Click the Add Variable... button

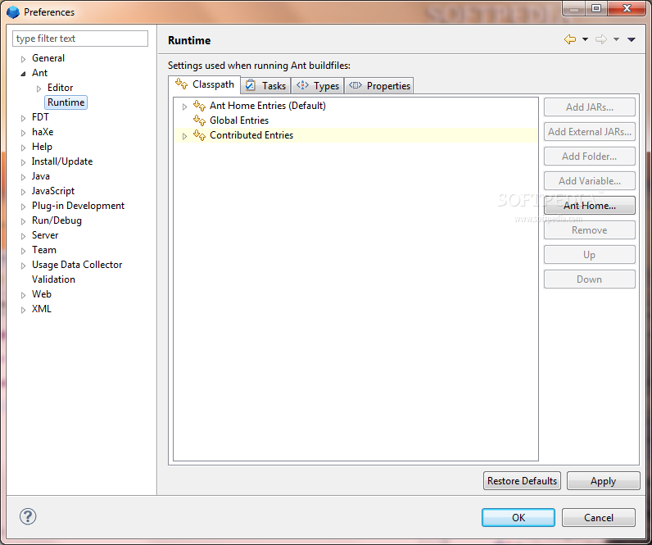click(589, 181)
